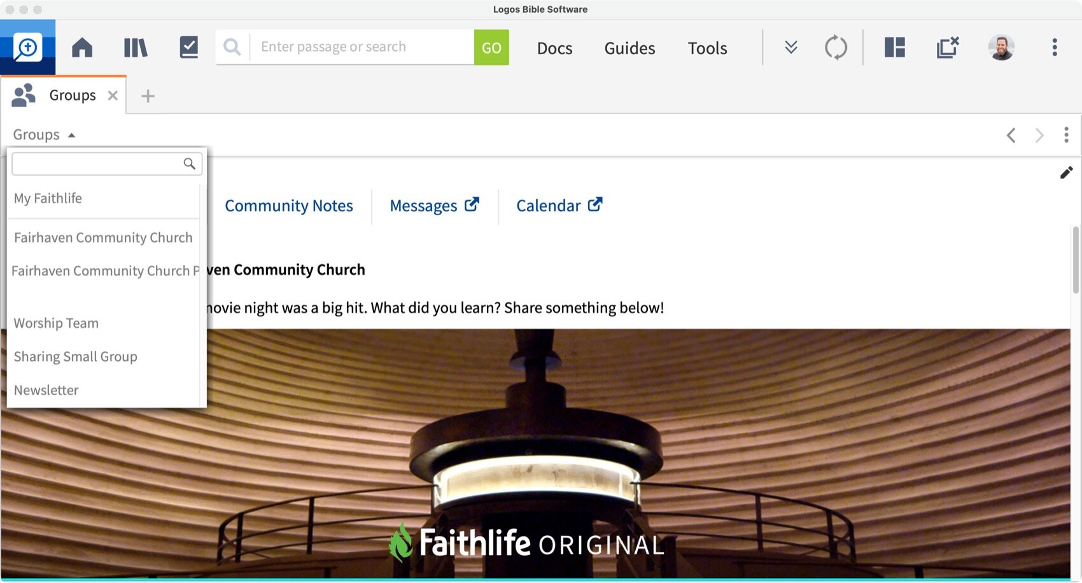Click the sync refresh icon
The height and width of the screenshot is (583, 1082).
(836, 48)
